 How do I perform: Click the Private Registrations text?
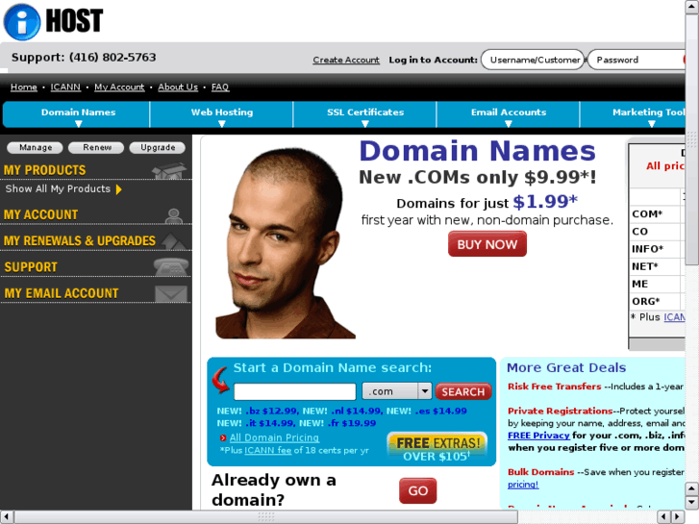pos(561,411)
